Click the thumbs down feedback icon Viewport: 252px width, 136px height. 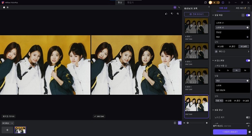(172, 14)
